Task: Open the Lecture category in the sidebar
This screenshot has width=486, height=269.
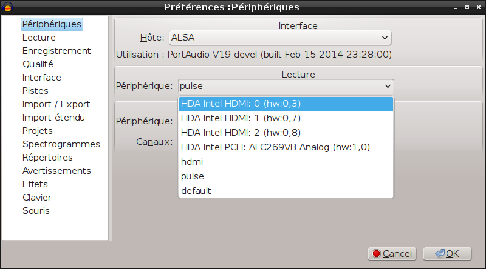Action: click(39, 38)
